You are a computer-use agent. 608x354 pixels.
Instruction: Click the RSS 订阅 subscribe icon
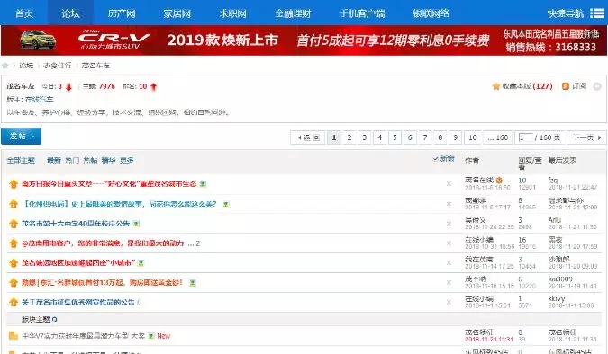(566, 86)
